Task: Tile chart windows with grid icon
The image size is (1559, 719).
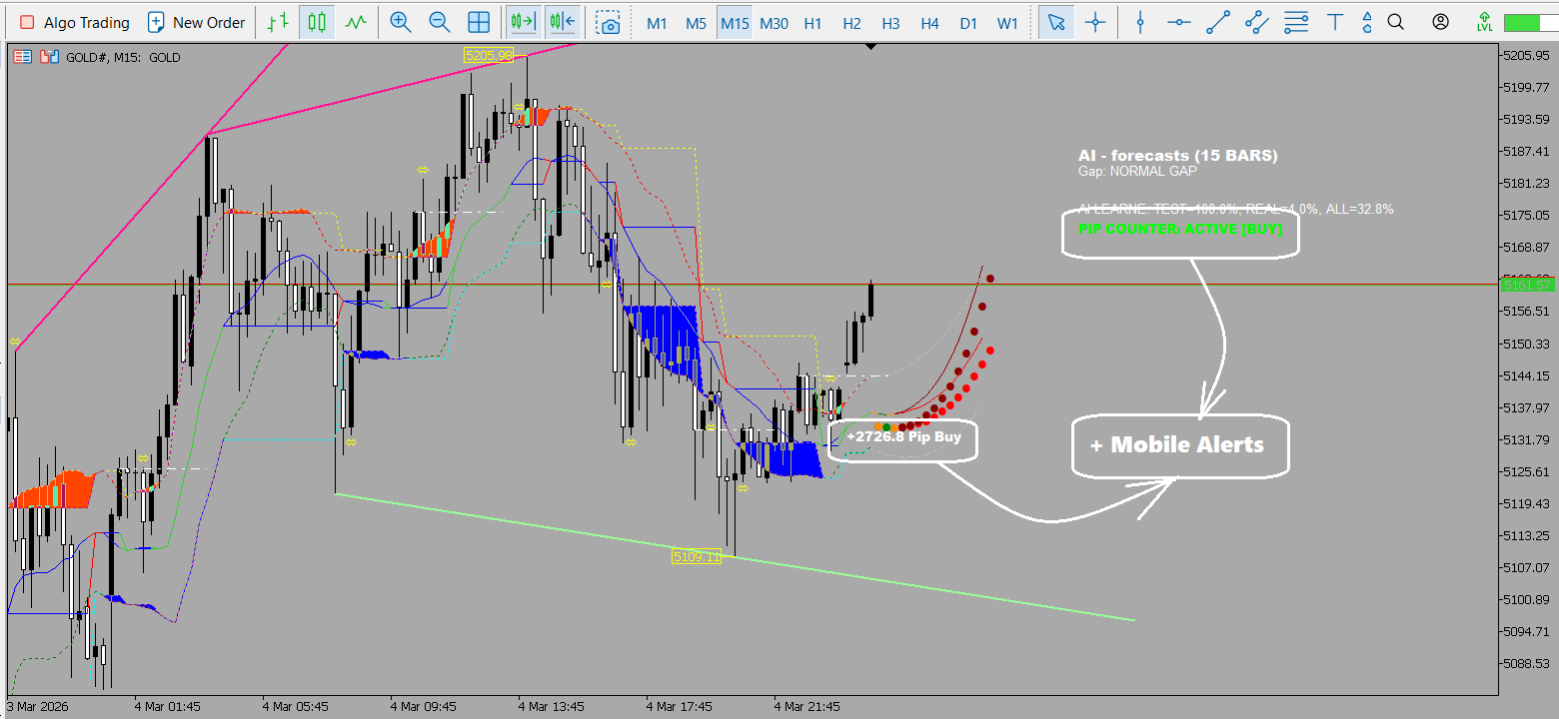Action: point(479,22)
